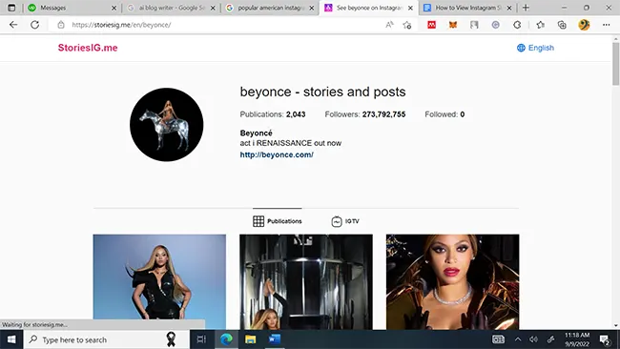Click the taskbar search box

(x=106, y=339)
